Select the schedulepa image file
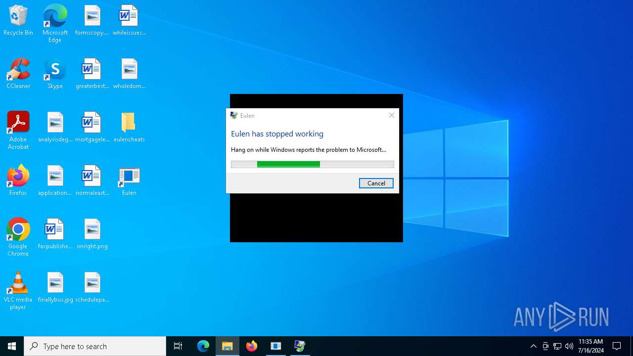Screen dimensions: 633x356 (x=92, y=288)
